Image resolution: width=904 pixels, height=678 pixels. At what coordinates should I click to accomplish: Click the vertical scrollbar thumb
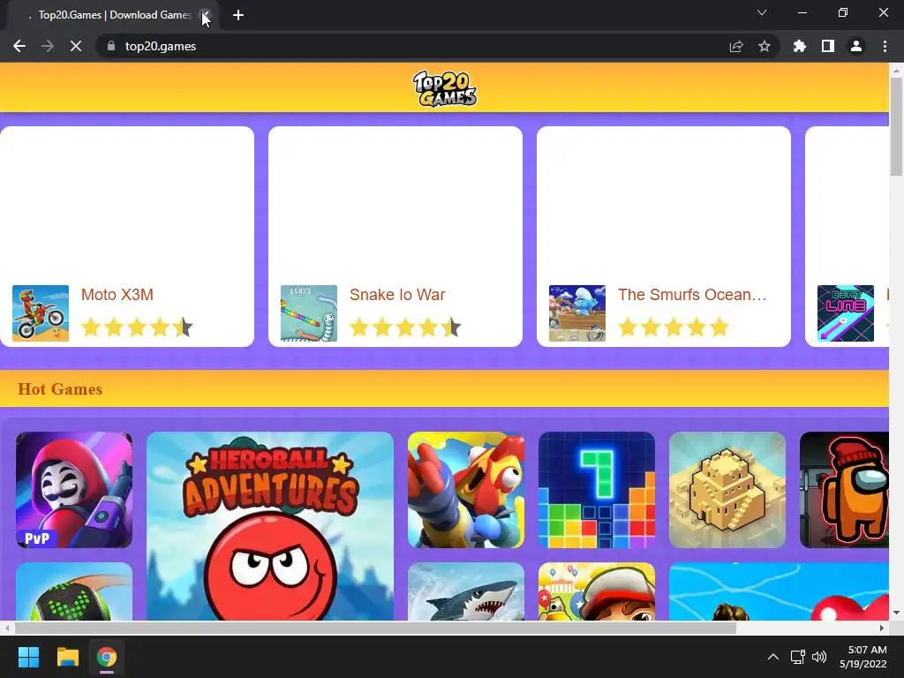click(x=896, y=125)
